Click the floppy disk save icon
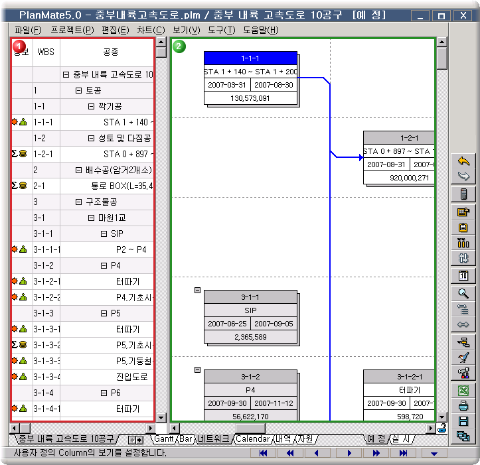 coord(463,421)
